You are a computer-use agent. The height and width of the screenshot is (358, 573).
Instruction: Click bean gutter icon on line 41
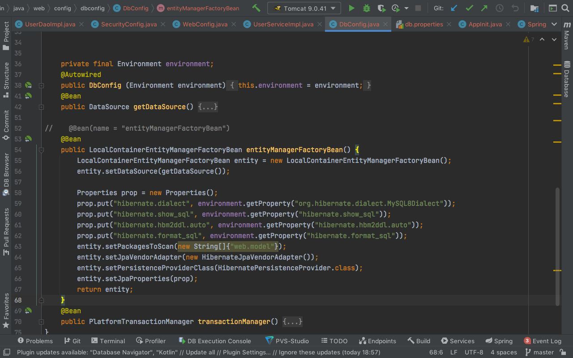[x=28, y=96]
